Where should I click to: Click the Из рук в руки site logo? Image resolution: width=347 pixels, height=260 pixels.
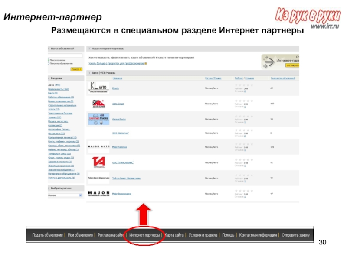pos(308,17)
